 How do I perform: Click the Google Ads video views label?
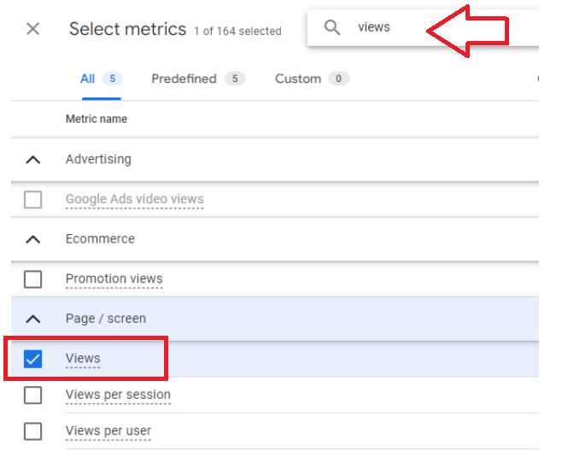point(134,199)
